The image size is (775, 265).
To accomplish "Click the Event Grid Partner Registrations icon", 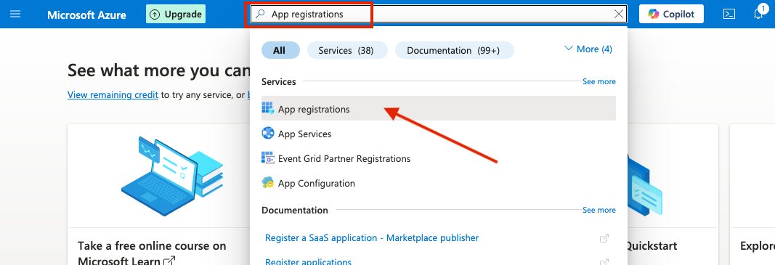I will [268, 158].
